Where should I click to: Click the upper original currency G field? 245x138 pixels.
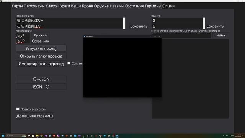coord(177,20)
